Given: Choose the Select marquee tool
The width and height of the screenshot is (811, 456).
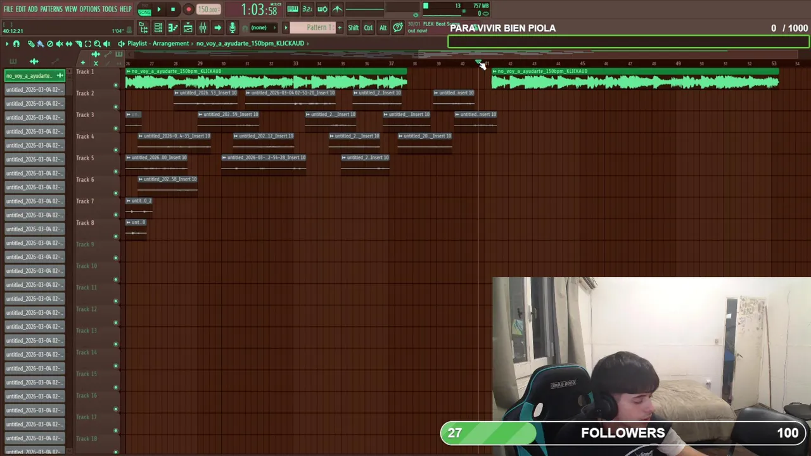Looking at the screenshot, I should (x=88, y=44).
